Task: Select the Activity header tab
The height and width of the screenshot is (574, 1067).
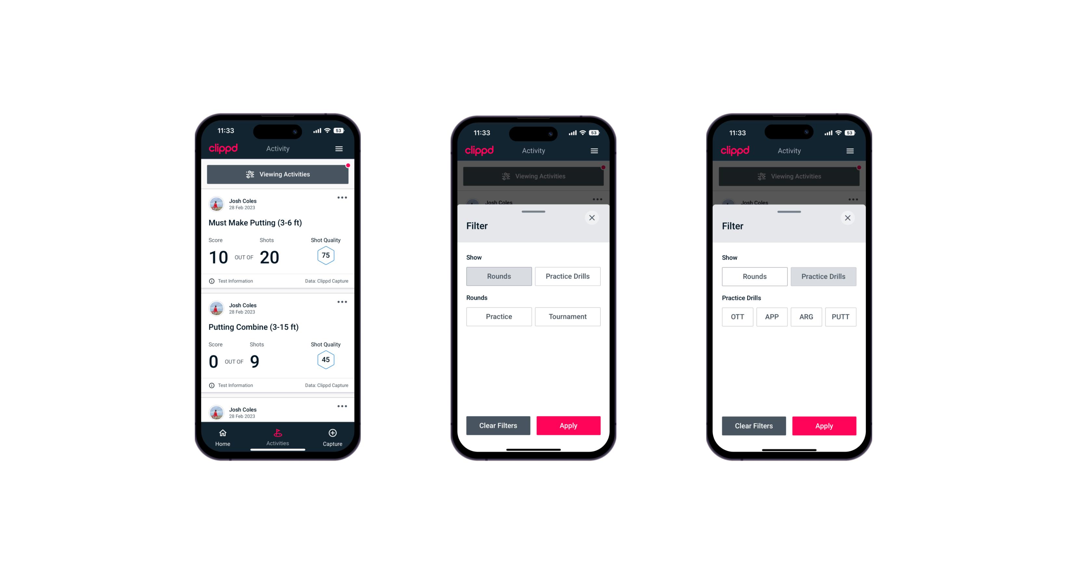Action: pyautogui.click(x=278, y=149)
